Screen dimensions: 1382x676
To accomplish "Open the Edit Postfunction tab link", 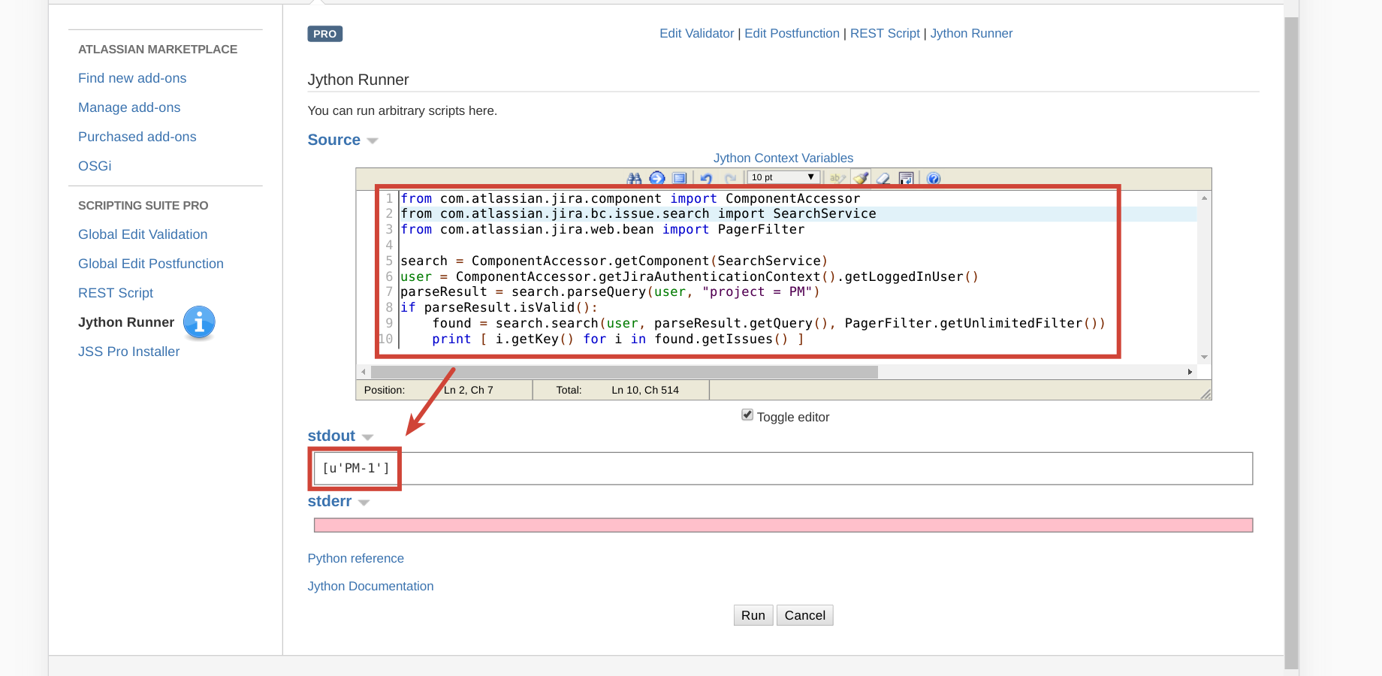I will 792,33.
